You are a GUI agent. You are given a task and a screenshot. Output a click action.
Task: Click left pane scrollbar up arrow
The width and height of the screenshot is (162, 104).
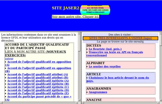tap(79, 33)
